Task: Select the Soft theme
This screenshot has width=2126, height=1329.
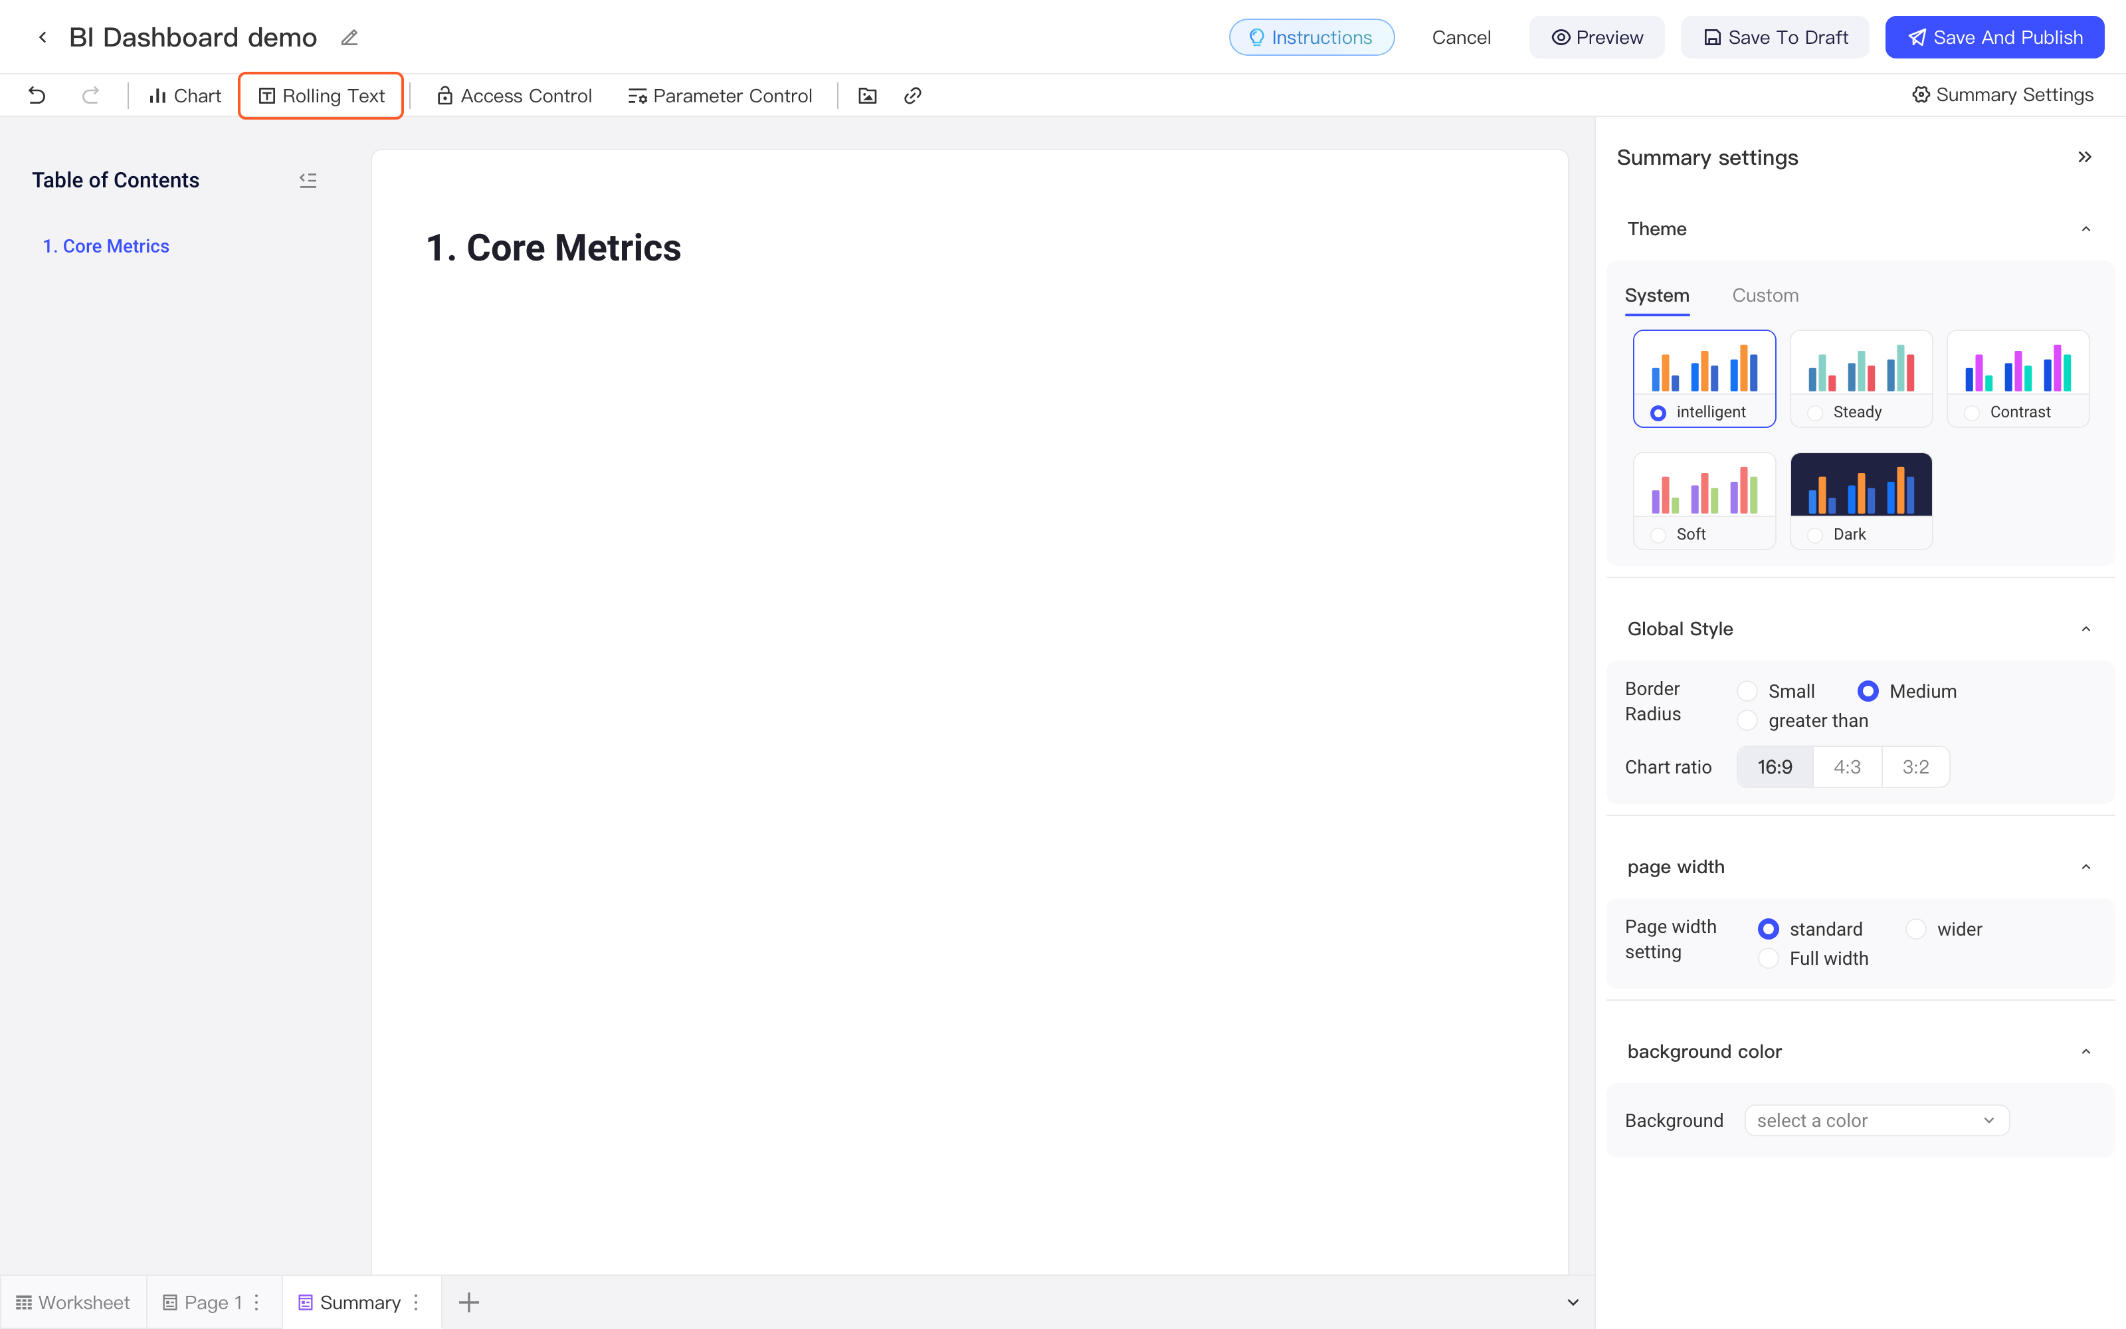Action: click(x=1704, y=501)
